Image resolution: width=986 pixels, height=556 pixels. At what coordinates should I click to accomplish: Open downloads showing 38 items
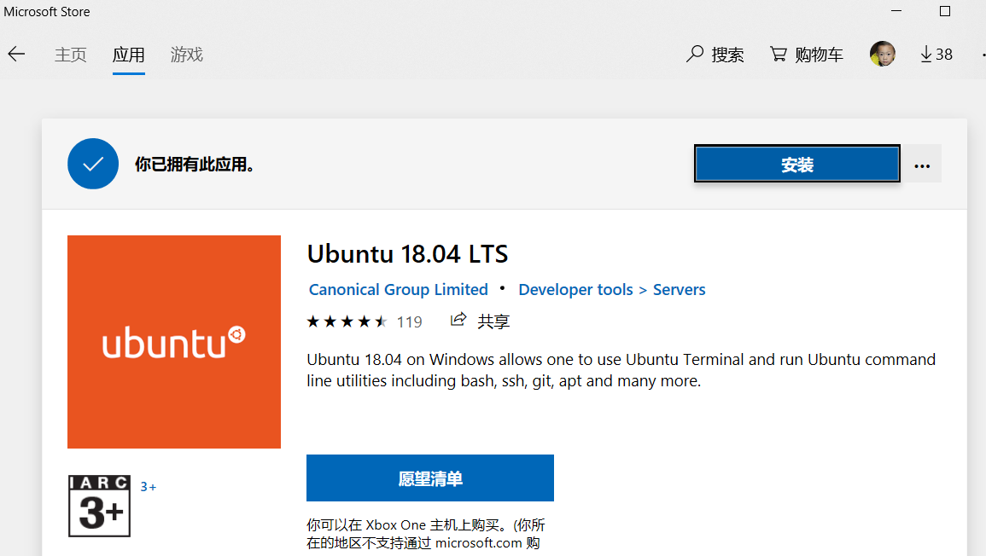(936, 55)
